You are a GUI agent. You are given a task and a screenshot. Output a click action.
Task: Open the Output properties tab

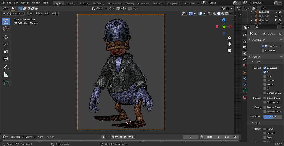pyautogui.click(x=245, y=48)
